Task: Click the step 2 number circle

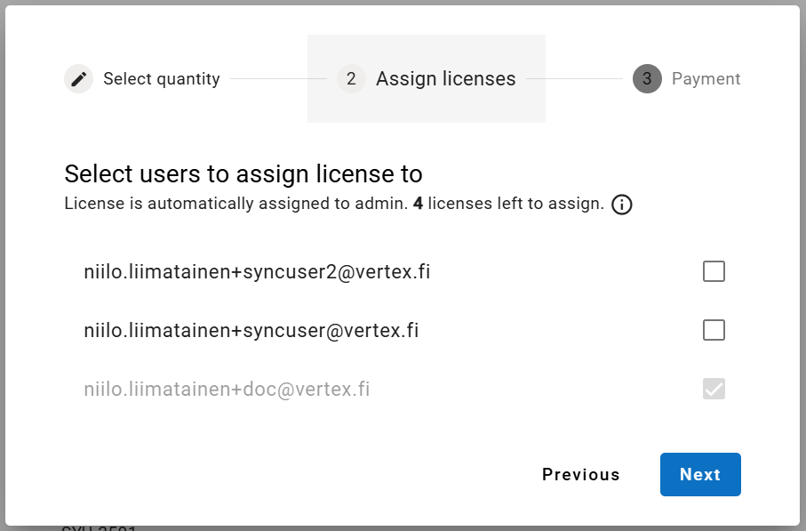Action: [351, 79]
